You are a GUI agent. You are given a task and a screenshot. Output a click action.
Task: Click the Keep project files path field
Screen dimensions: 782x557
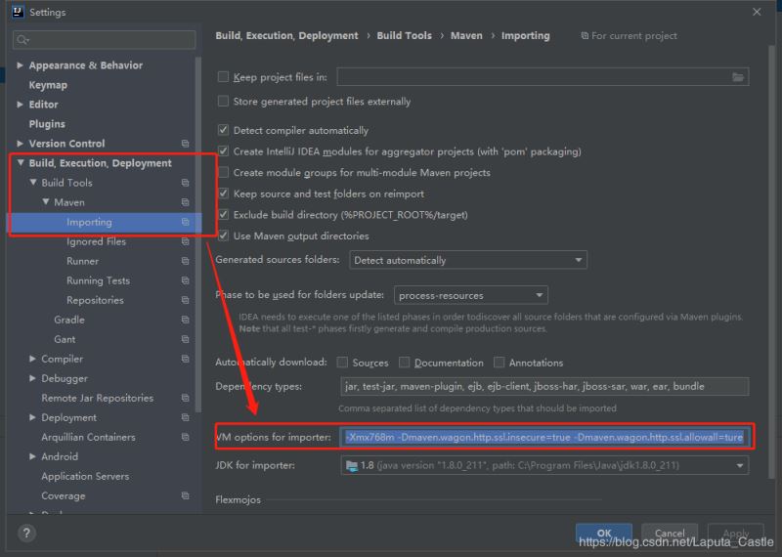tap(543, 77)
